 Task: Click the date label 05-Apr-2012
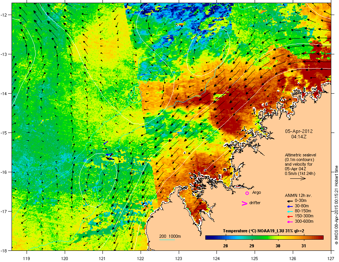coord(299,131)
